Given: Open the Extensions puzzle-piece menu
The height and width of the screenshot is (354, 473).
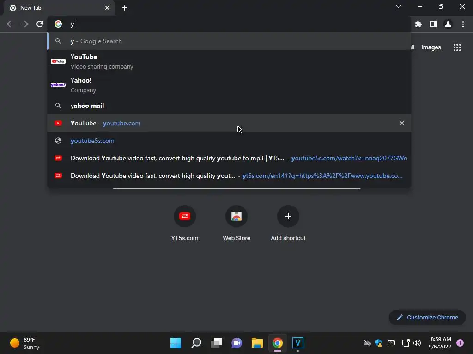Looking at the screenshot, I should click(x=418, y=24).
